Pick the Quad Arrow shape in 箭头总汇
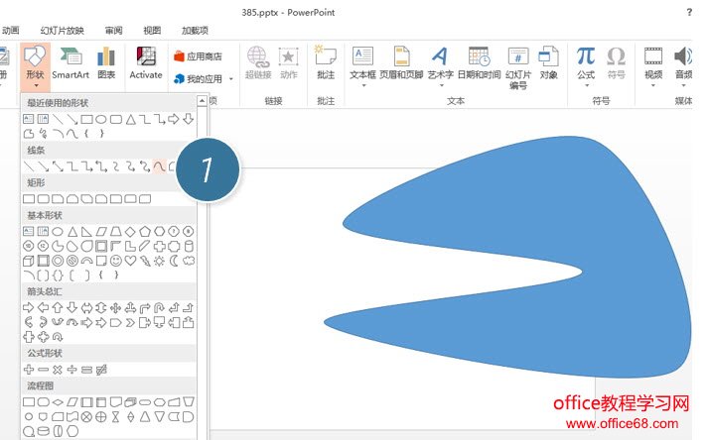Screen dimensions: 708x440 (115, 308)
